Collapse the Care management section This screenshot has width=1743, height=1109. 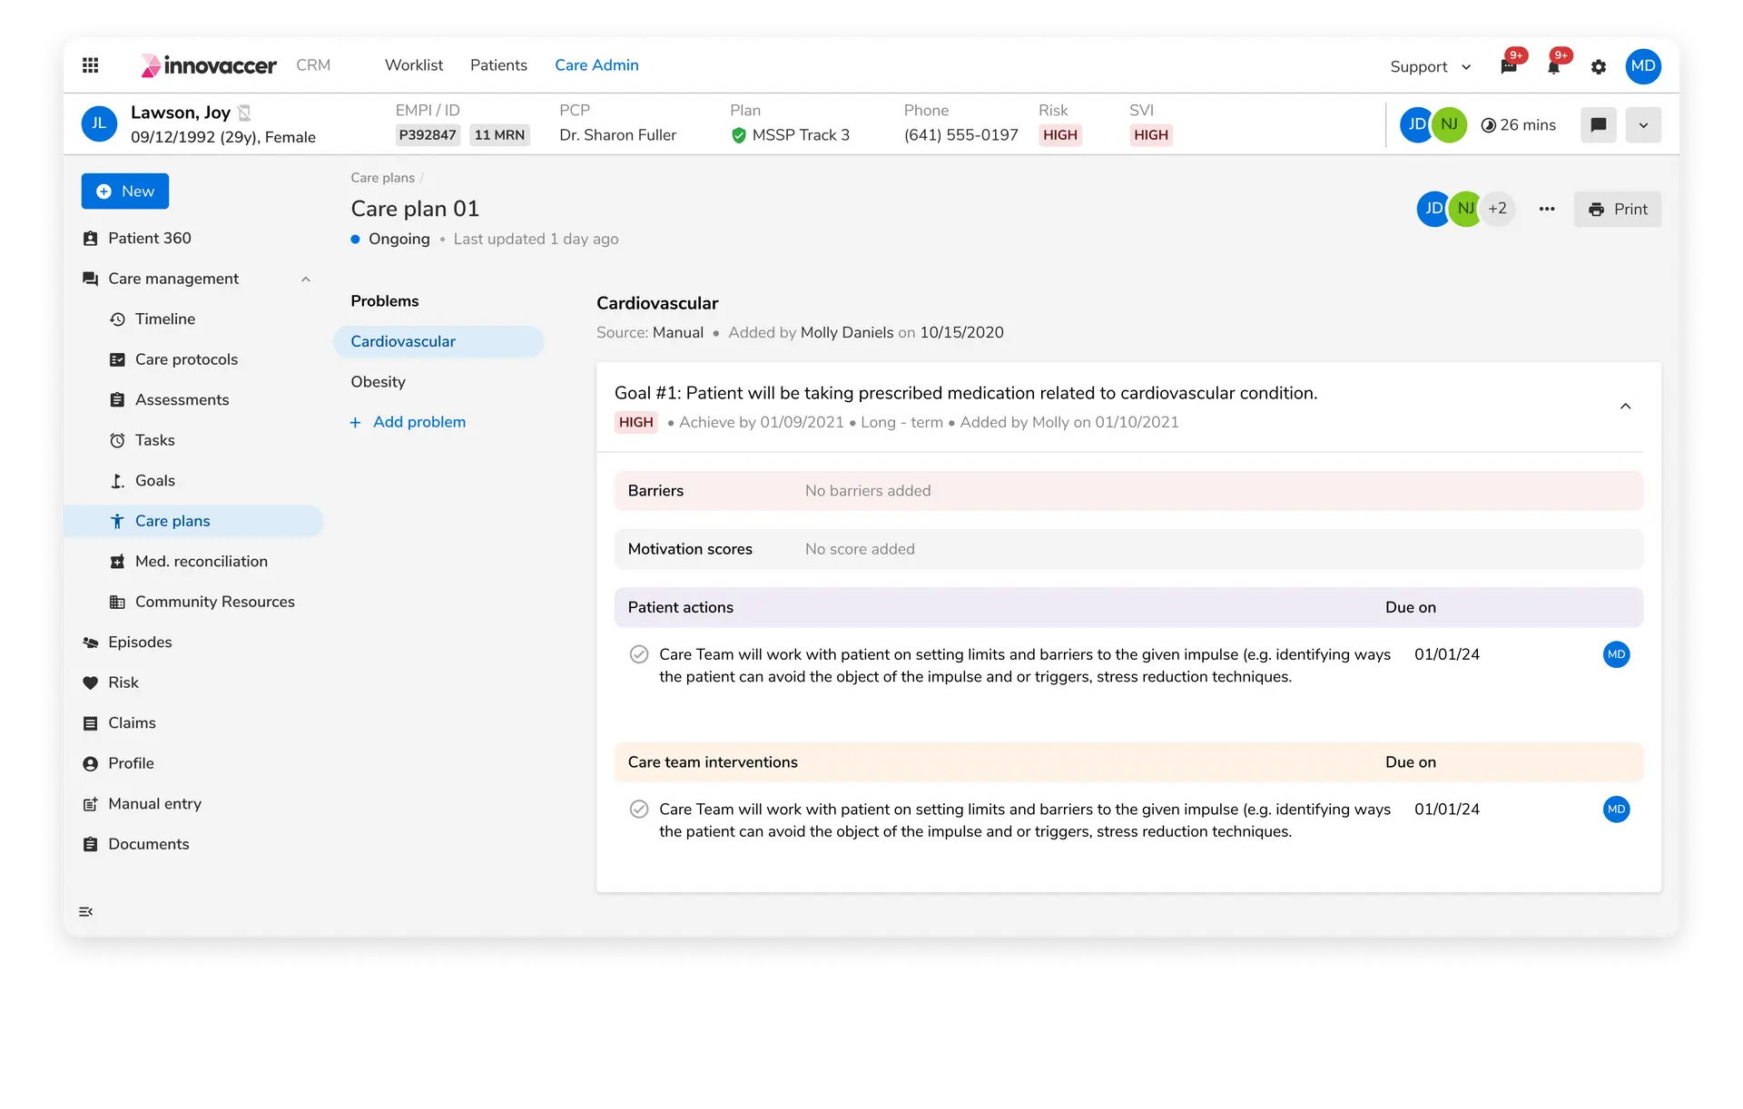click(x=306, y=280)
